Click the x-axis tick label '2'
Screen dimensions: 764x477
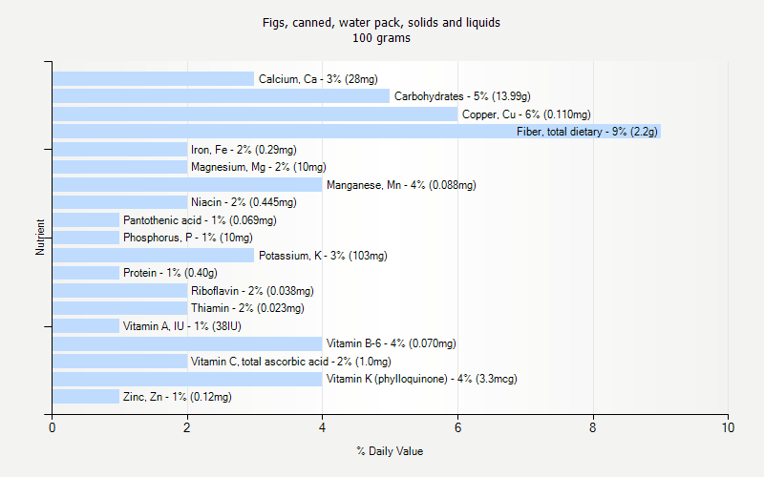pyautogui.click(x=186, y=427)
